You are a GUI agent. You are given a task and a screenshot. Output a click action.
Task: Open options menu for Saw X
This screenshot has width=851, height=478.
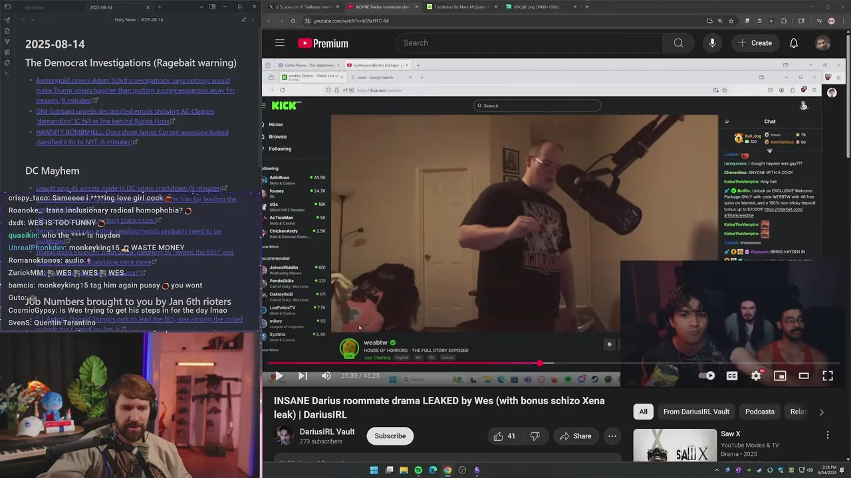point(828,435)
